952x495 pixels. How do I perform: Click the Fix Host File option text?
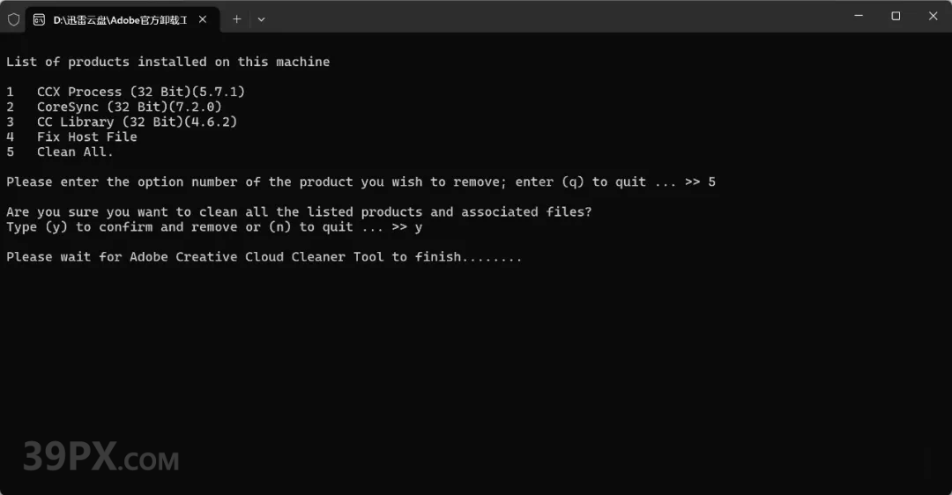pyautogui.click(x=86, y=137)
